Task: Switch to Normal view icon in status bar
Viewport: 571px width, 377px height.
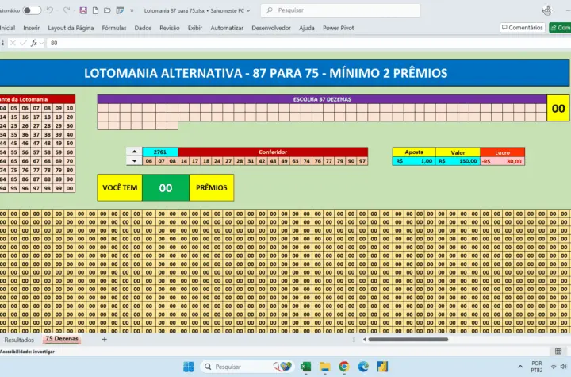Action: point(558,351)
